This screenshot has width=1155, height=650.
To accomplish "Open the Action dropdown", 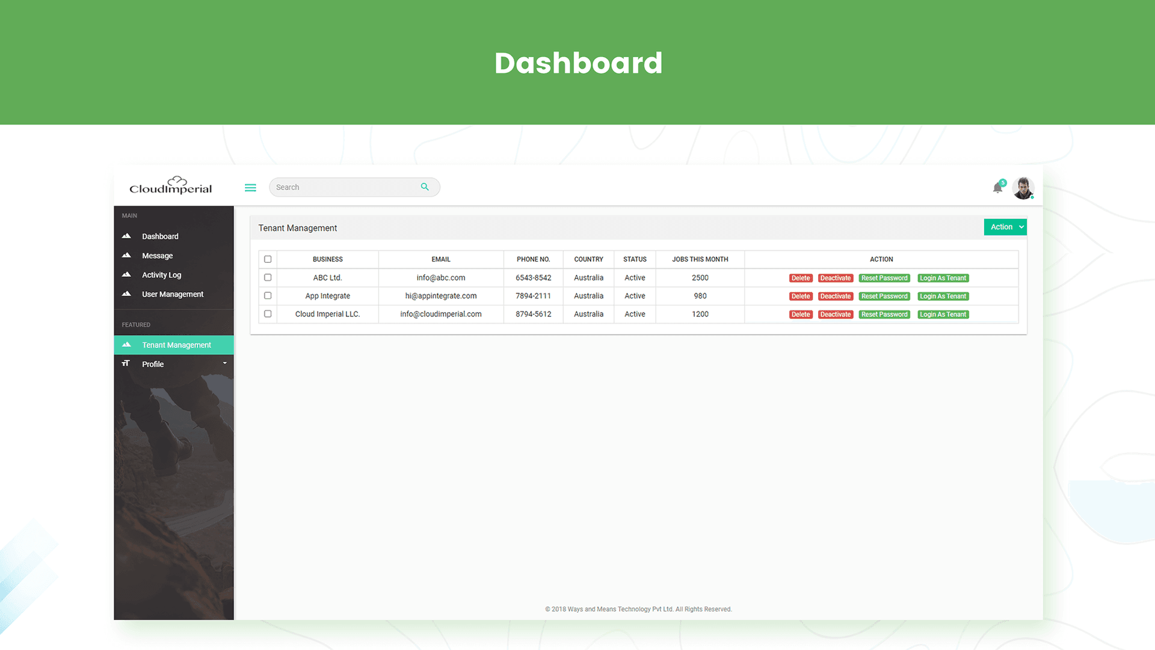I will tap(1005, 227).
